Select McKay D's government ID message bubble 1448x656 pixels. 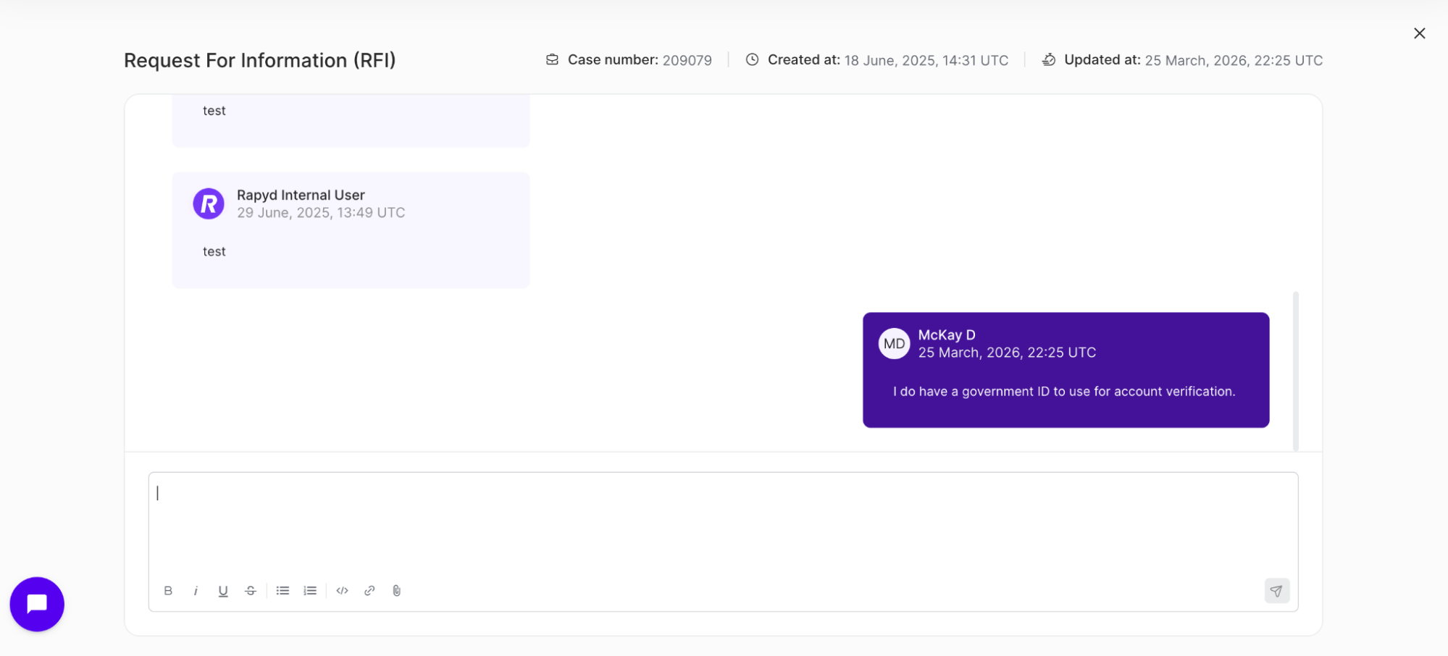tap(1065, 391)
